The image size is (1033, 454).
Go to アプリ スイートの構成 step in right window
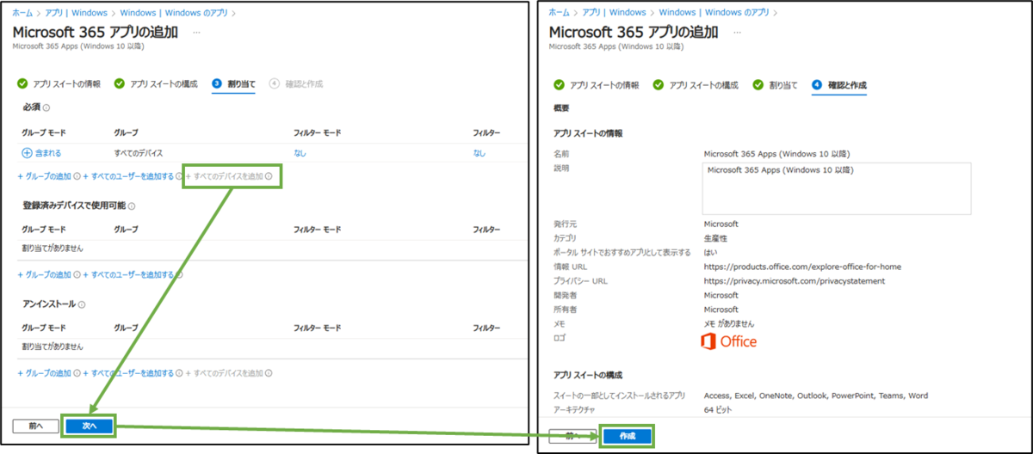point(696,85)
